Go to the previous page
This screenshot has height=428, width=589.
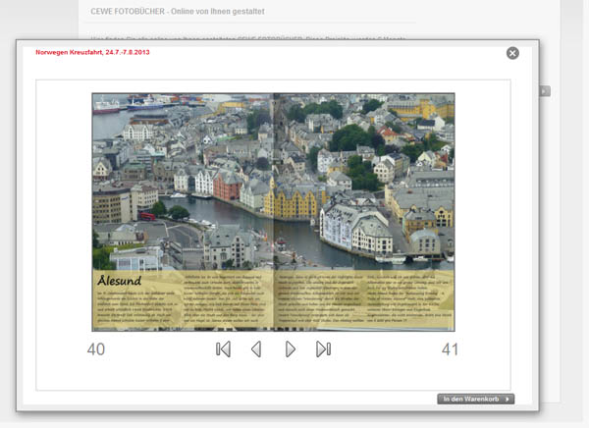[x=256, y=348]
